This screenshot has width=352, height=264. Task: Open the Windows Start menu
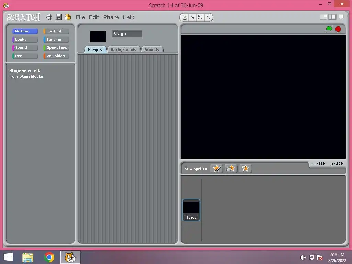coord(8,257)
